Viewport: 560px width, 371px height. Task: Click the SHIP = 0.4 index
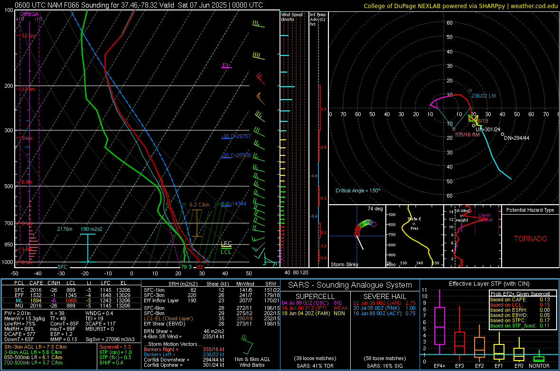click(111, 362)
